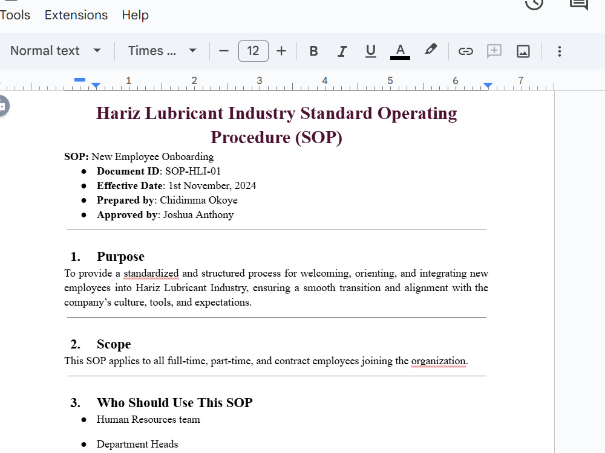Open the three-dot more options menu
Viewport: 605px width, 453px height.
(x=560, y=51)
